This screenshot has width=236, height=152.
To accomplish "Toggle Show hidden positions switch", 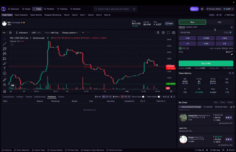I will (160, 97).
